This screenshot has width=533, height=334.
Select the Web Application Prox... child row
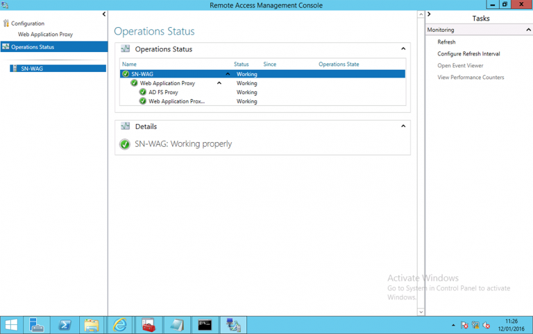[262, 101]
